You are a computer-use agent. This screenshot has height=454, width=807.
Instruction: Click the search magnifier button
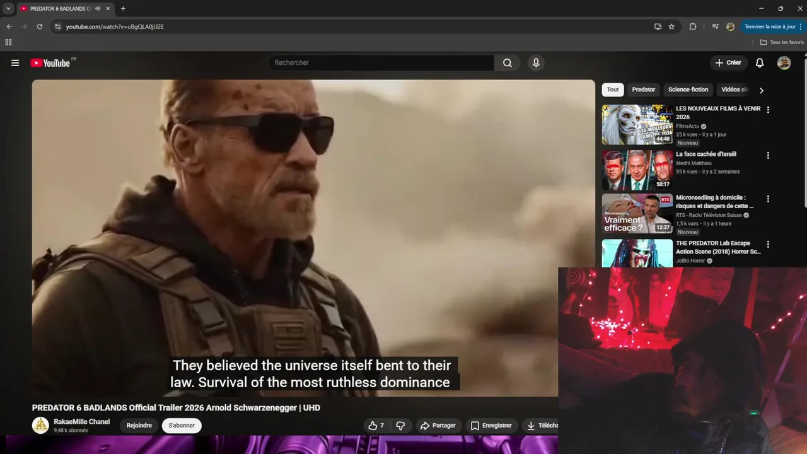click(x=508, y=63)
